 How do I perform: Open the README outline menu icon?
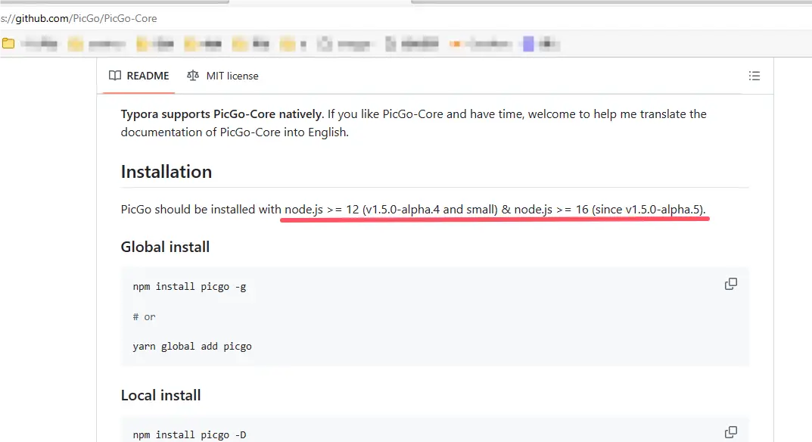tap(754, 76)
